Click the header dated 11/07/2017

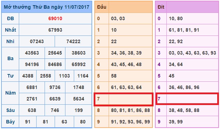point(47,7)
